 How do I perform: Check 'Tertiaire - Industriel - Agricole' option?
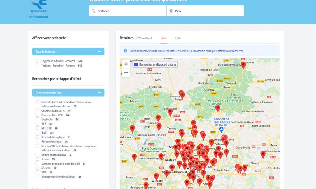[x=37, y=66]
